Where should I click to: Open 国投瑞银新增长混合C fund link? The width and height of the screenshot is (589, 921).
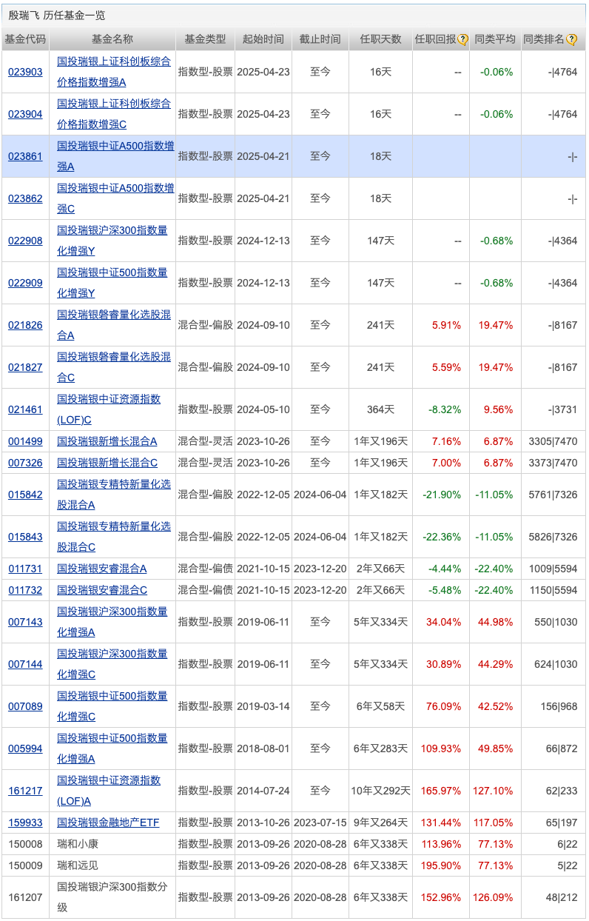point(107,463)
